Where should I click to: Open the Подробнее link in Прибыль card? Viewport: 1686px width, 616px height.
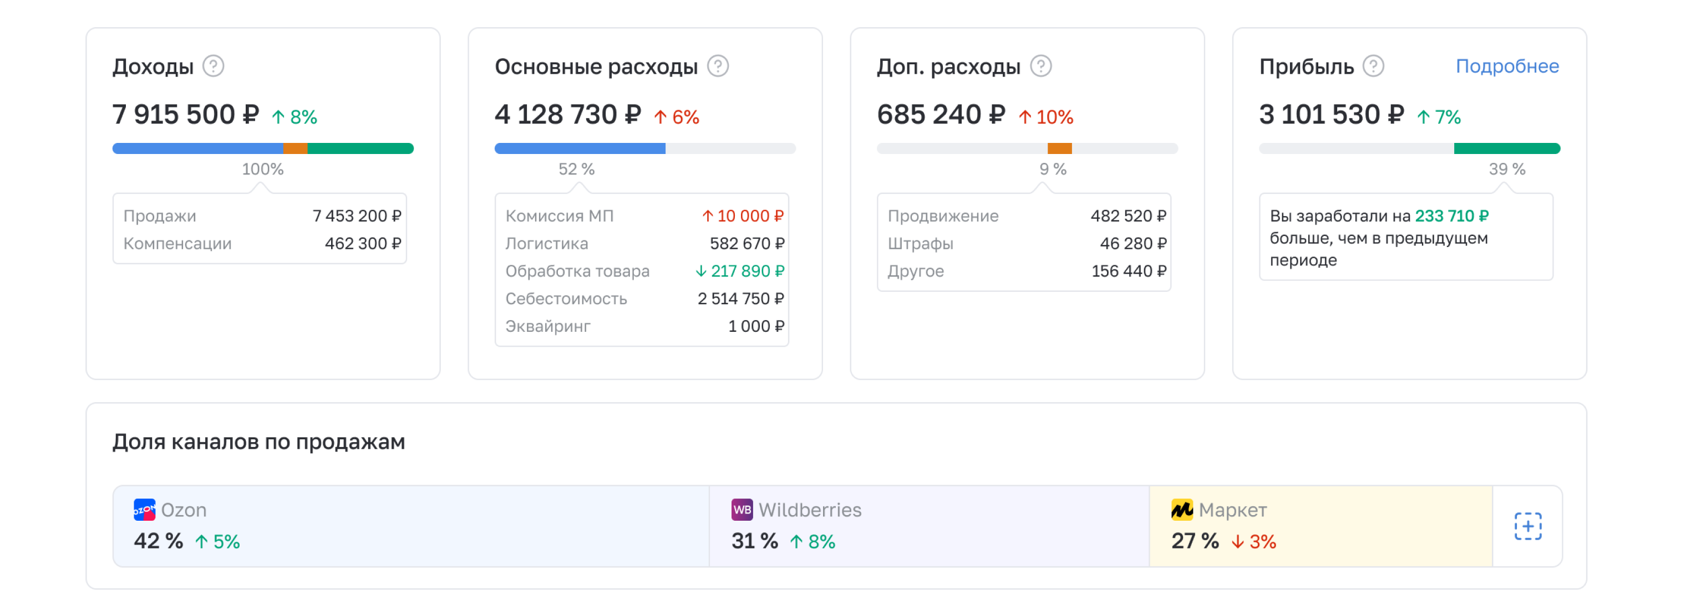[1507, 66]
